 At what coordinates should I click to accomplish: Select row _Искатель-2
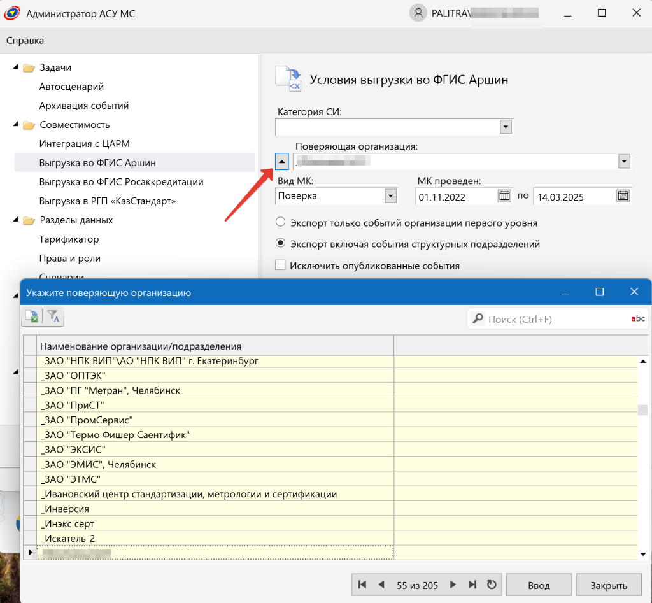click(215, 539)
